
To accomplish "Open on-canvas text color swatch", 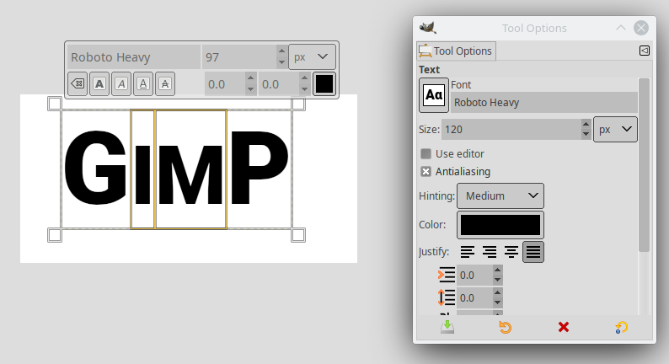I will coord(324,83).
